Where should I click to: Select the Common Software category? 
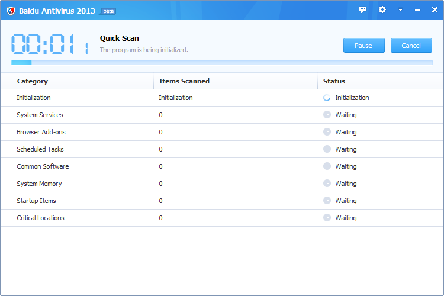[x=43, y=166]
